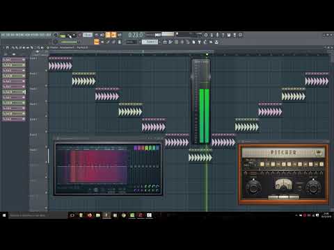Click the grid-like icon in lower shortcut row
Viewport: 334px width, 250px height.
(x=176, y=42)
